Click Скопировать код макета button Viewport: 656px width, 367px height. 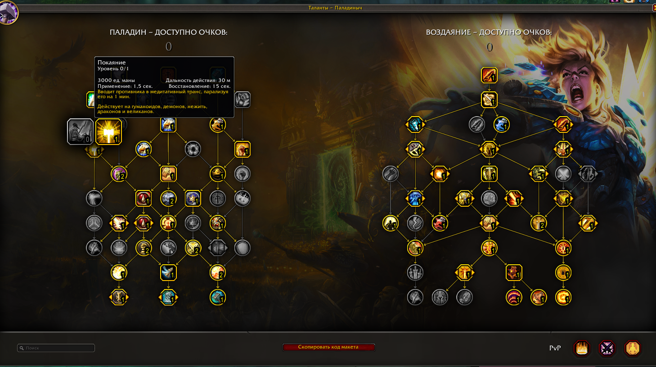[328, 347]
